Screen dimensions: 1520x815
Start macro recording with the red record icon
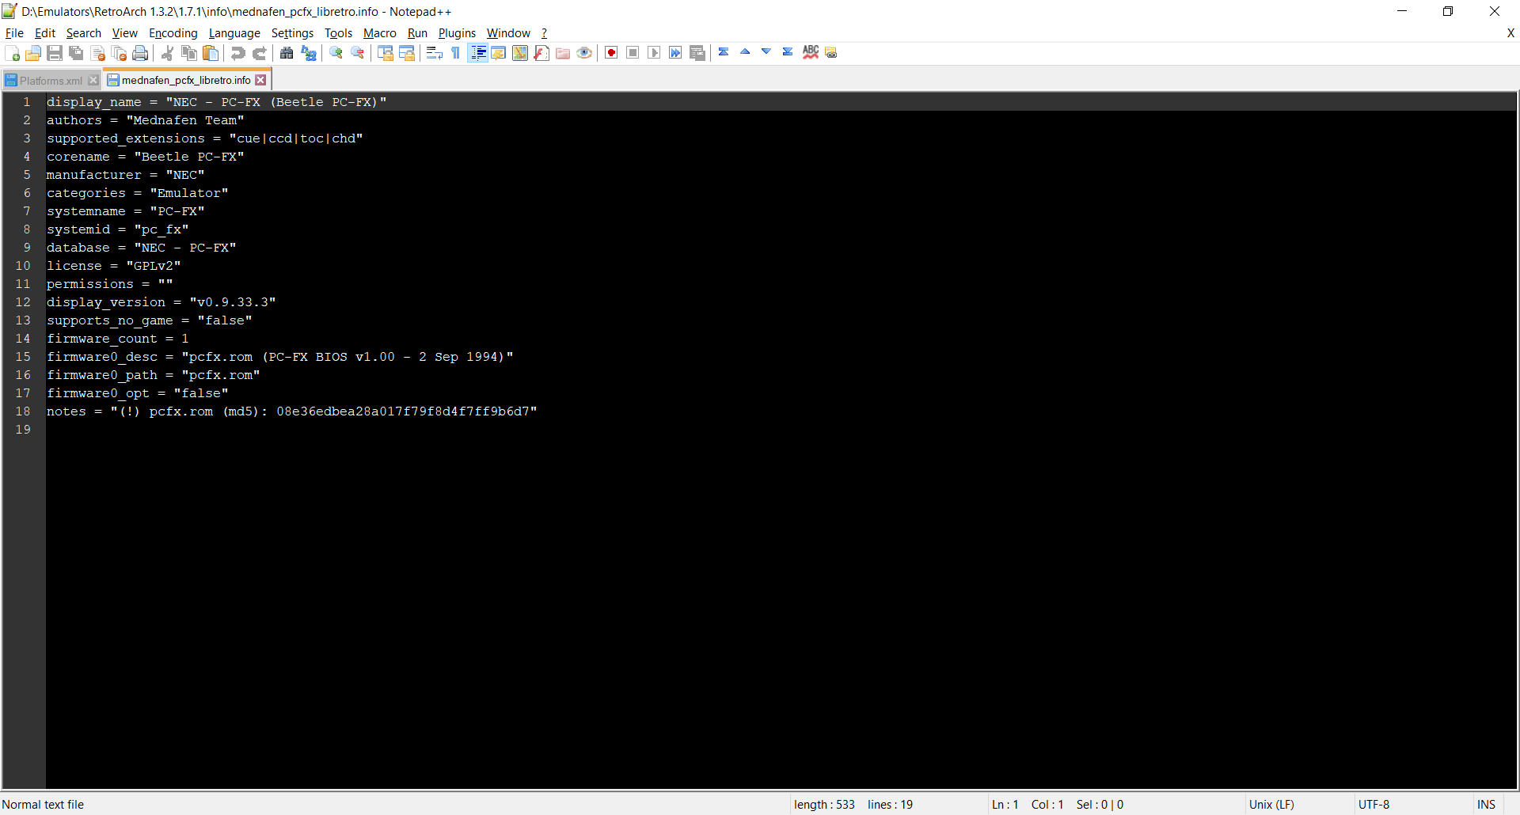[x=611, y=53]
